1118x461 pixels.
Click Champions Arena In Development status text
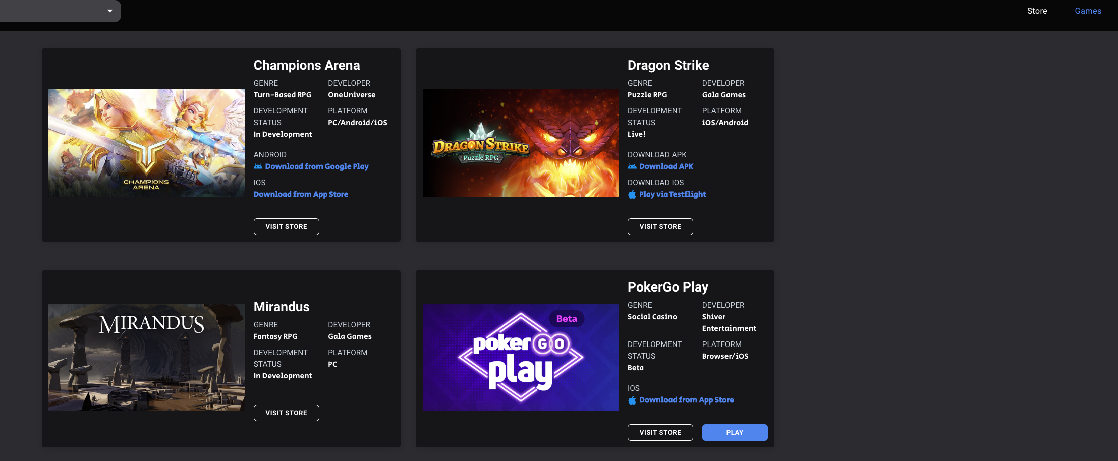pyautogui.click(x=283, y=134)
